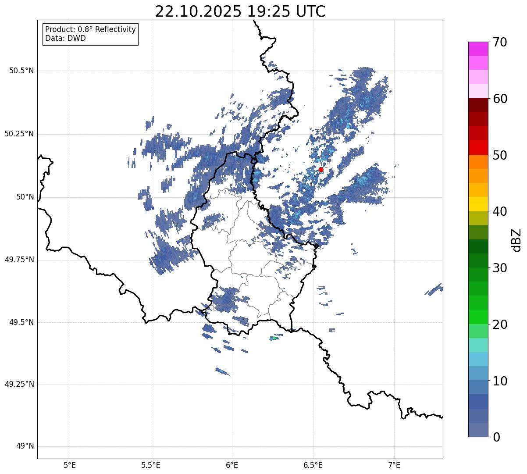Click the 7°E longitude label

click(394, 465)
